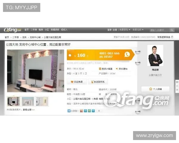The image size is (179, 143).
Task: Select the third yellow-toned room thumbnail
Action: coord(42,101)
